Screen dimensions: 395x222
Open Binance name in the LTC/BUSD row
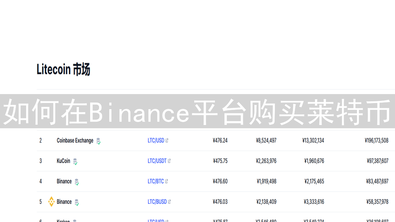pos(64,202)
